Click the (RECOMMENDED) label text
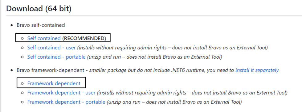This screenshot has width=302, height=112. coord(84,38)
